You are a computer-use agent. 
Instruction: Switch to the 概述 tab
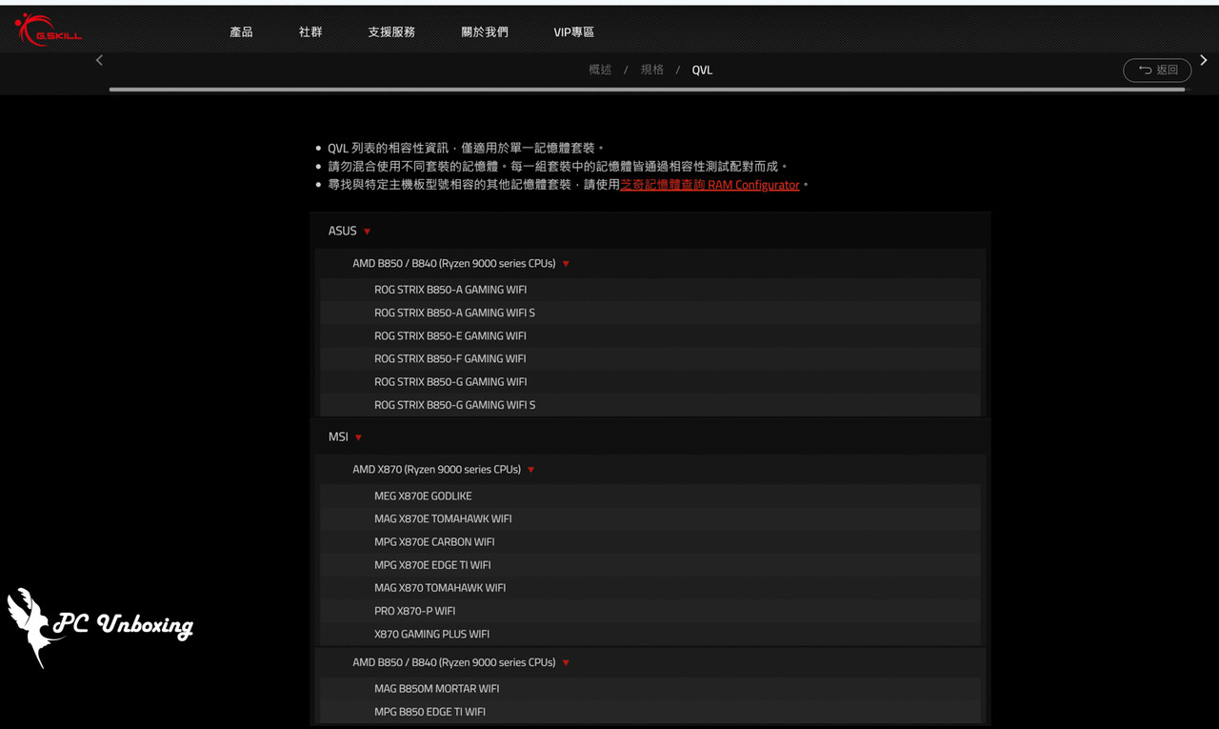click(600, 70)
